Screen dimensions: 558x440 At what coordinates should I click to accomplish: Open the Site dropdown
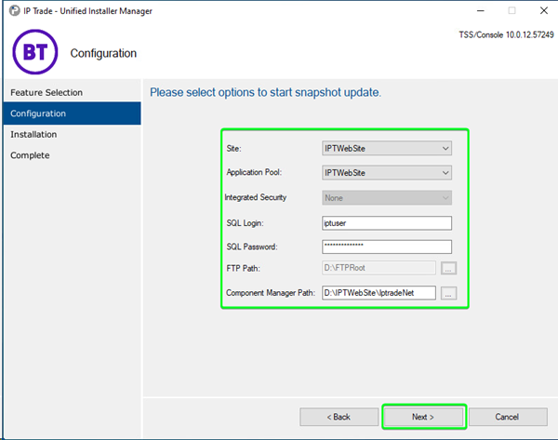(x=387, y=148)
